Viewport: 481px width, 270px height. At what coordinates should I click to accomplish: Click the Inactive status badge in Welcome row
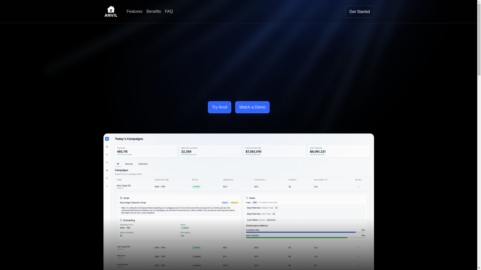[x=197, y=257]
